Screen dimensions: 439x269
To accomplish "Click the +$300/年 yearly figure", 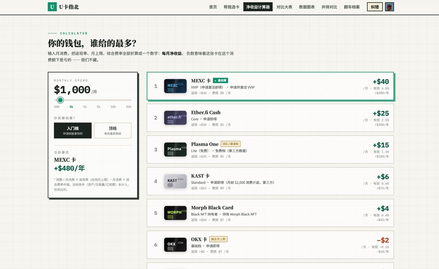I will (x=382, y=125).
